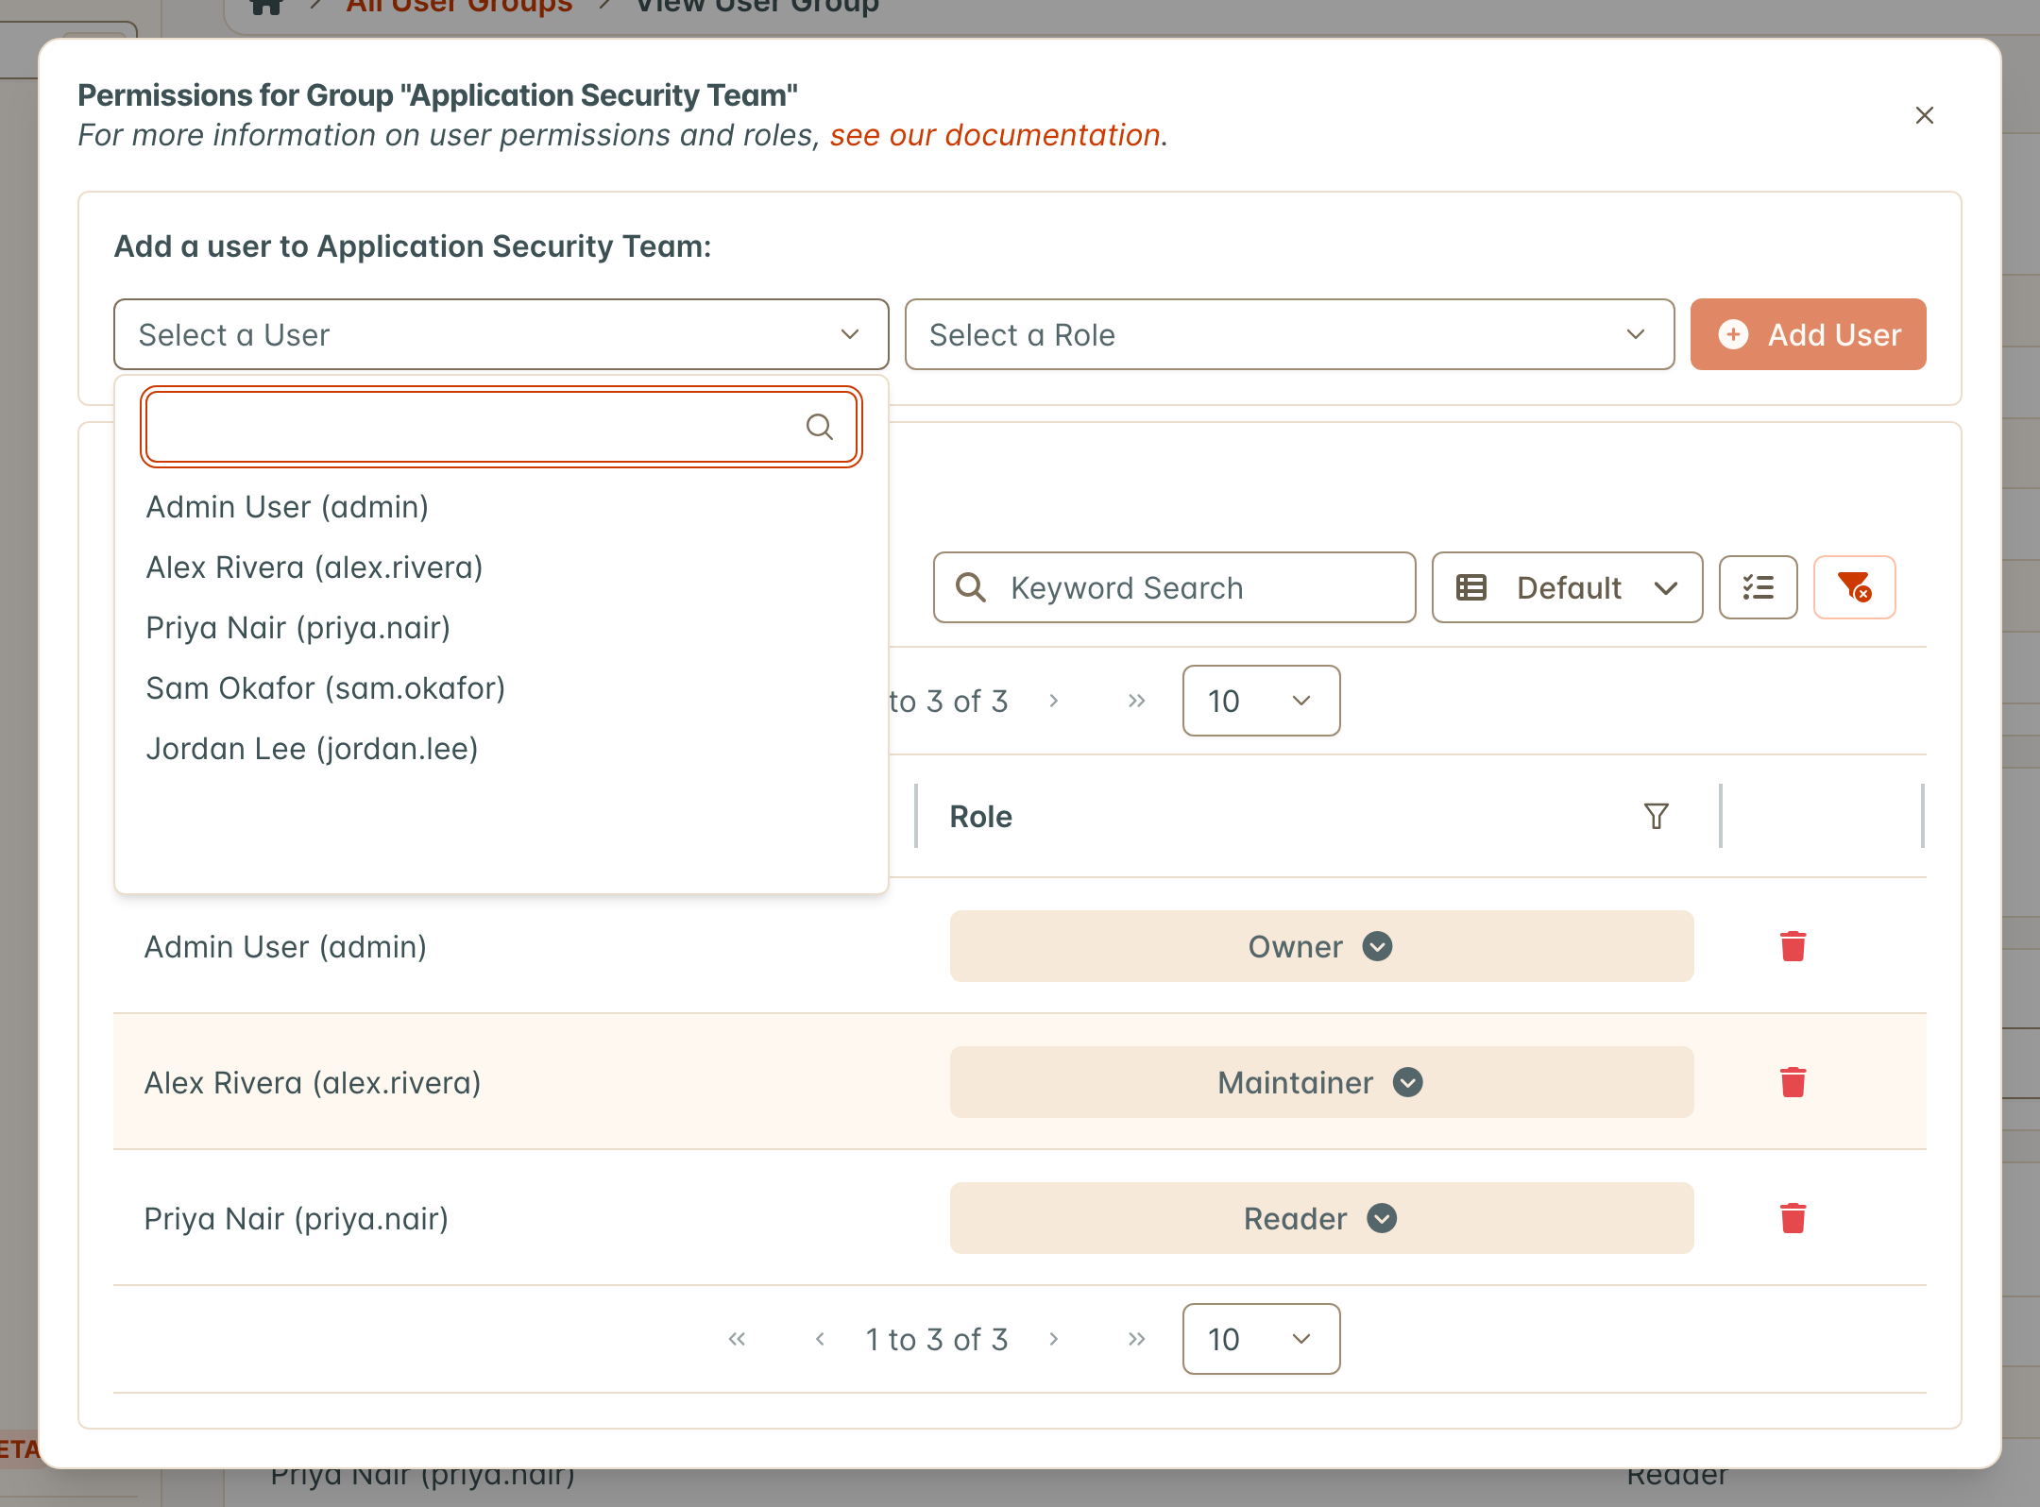Change Priya Nair's Reader role dropdown
The height and width of the screenshot is (1507, 2040).
point(1321,1218)
